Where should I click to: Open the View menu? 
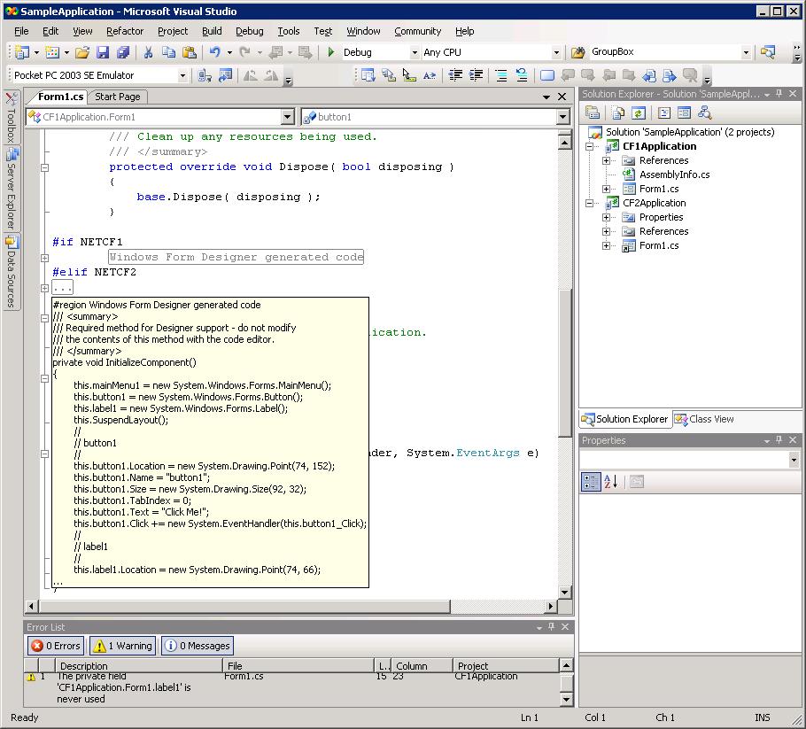(x=82, y=30)
